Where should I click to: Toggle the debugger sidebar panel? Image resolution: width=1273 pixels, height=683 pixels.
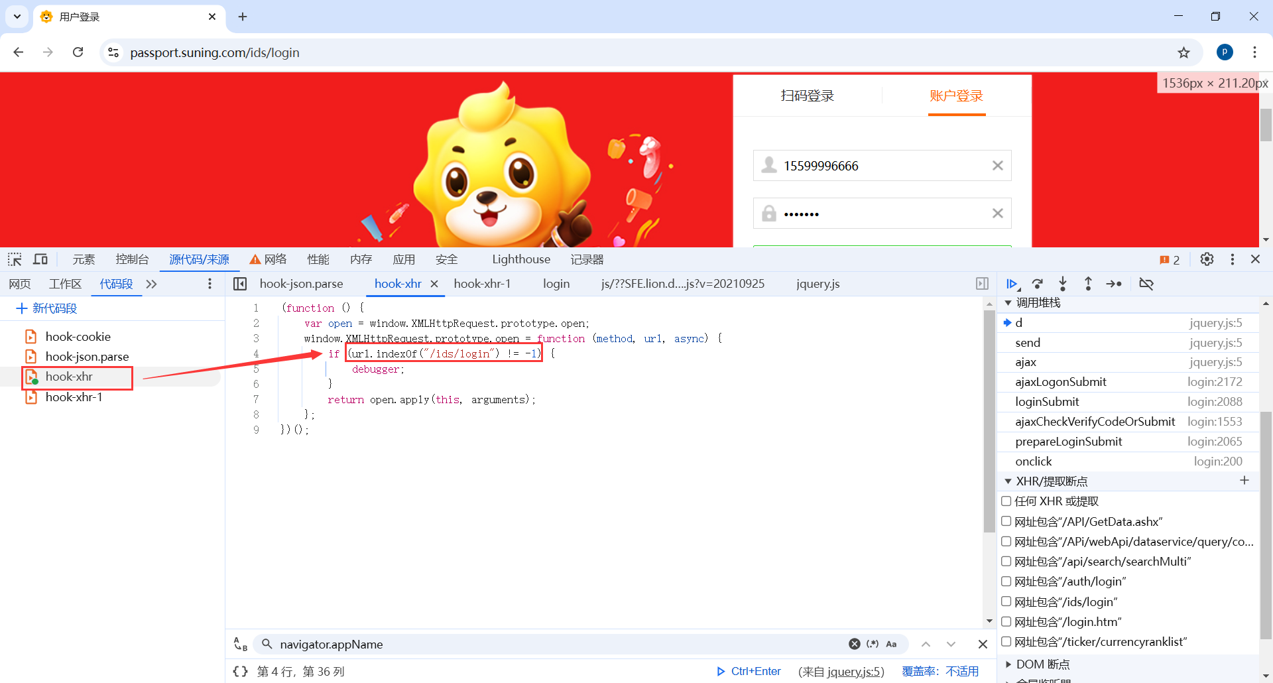click(982, 284)
